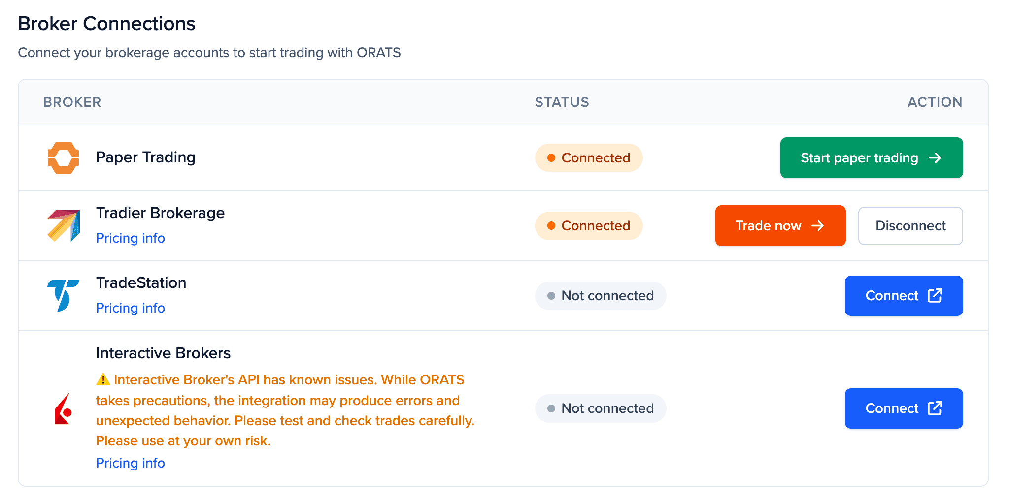
Task: Disconnect the Tradier Brokerage account
Action: [910, 225]
